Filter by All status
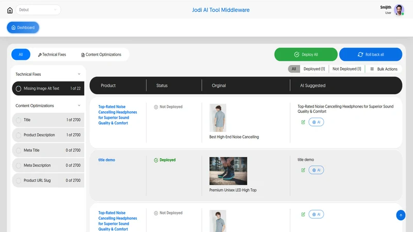Image resolution: width=413 pixels, height=232 pixels. 294,69
